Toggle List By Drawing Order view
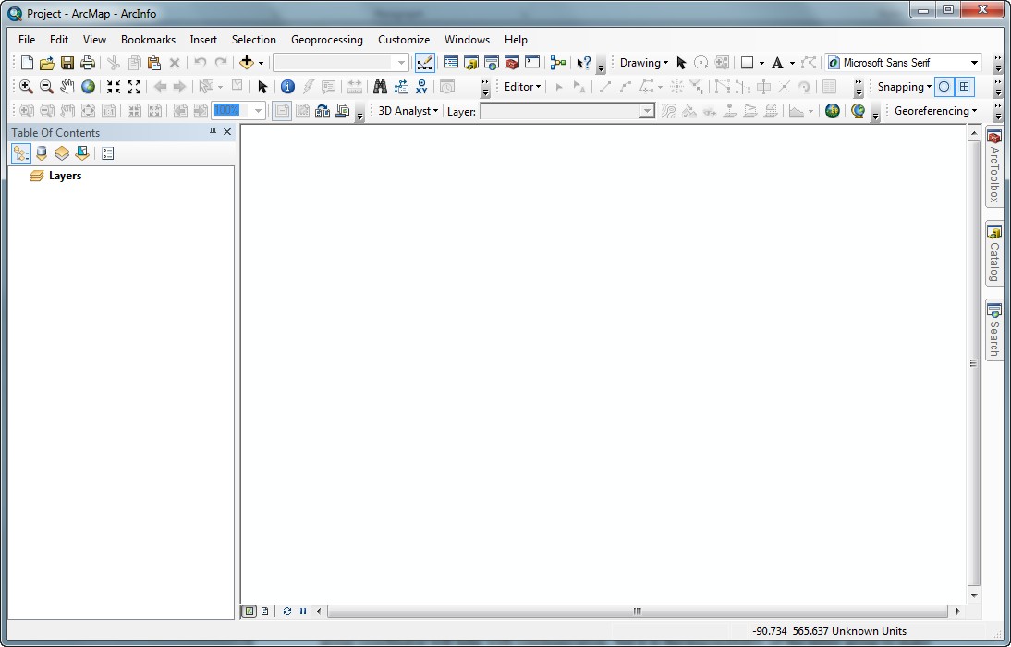Viewport: 1011px width, 647px height. [x=20, y=153]
